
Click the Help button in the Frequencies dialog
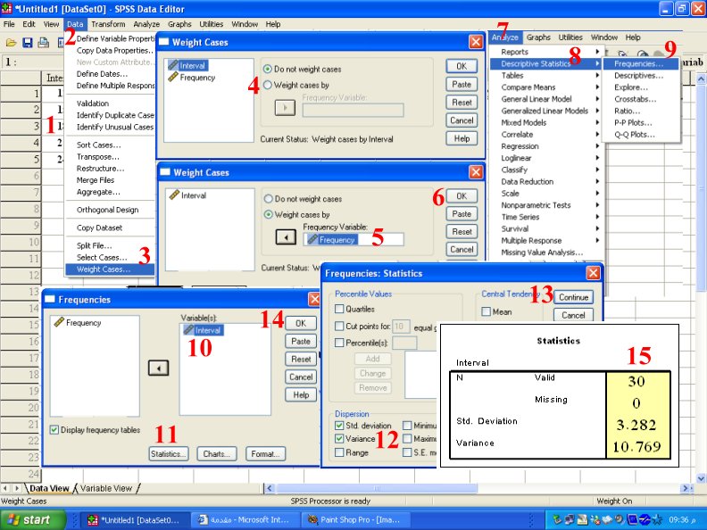click(x=301, y=394)
